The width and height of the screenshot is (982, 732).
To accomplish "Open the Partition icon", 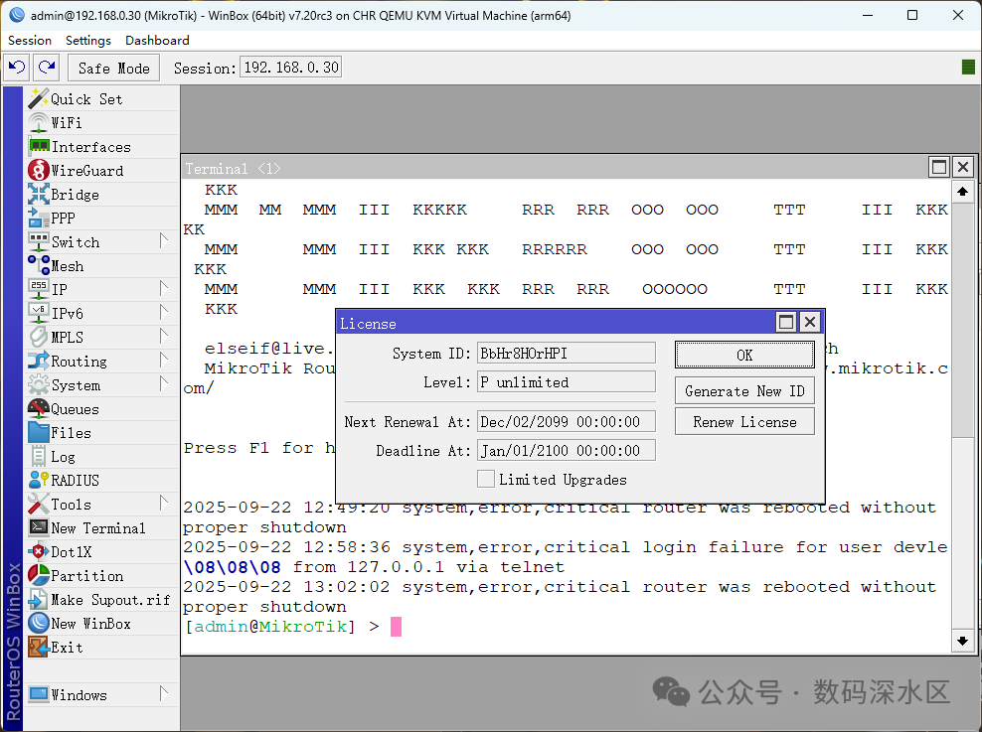I will click(x=38, y=575).
